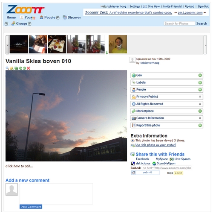Expand the Privacy (Public) panel toggle
213x214 pixels.
pyautogui.click(x=200, y=97)
